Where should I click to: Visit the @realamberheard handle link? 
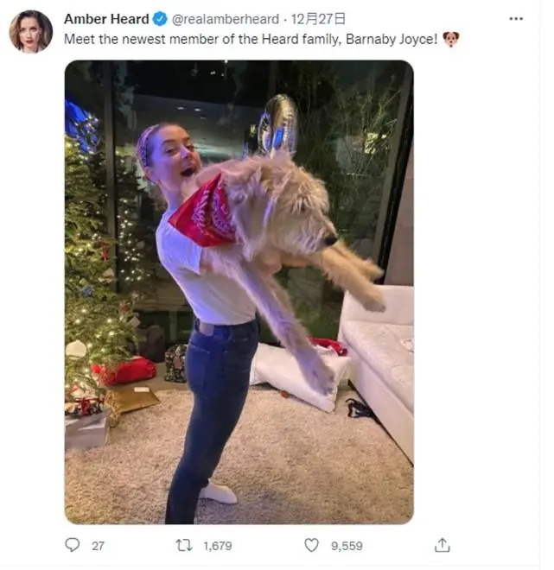tap(226, 19)
